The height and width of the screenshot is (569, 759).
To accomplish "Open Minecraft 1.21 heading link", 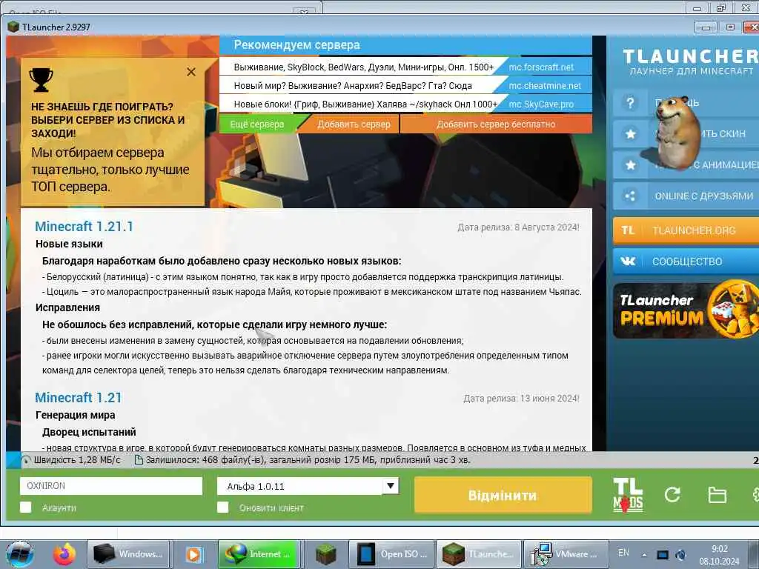I will coord(78,398).
